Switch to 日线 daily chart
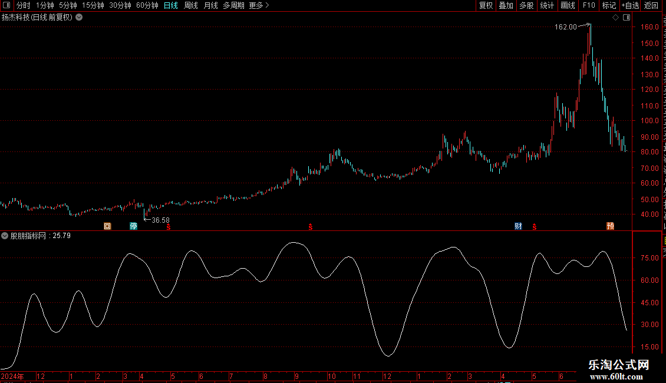The image size is (666, 383). pos(171,5)
